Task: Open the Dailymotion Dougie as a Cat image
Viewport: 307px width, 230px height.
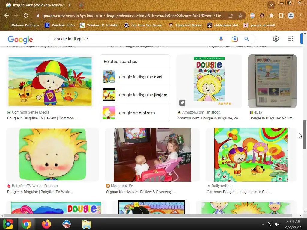Action: click(x=251, y=155)
